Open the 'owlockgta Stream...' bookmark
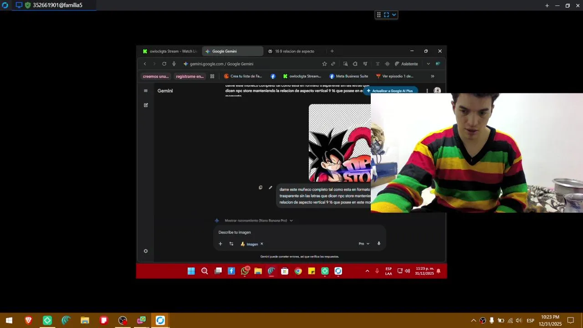 (302, 76)
